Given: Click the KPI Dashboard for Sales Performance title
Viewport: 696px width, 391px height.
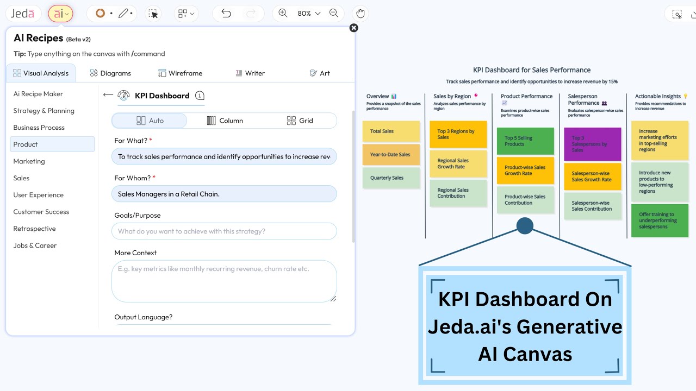Looking at the screenshot, I should (532, 70).
